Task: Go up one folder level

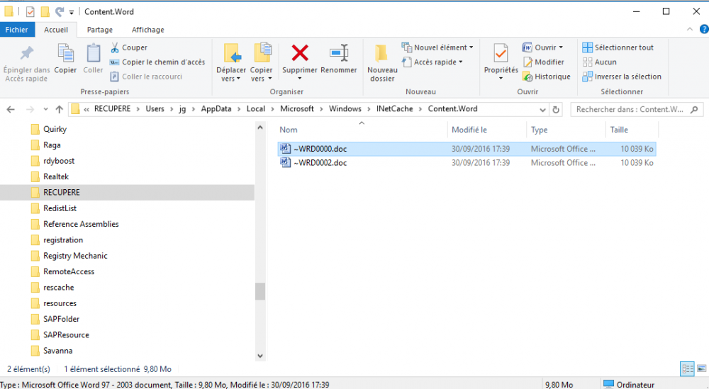Action: point(60,109)
